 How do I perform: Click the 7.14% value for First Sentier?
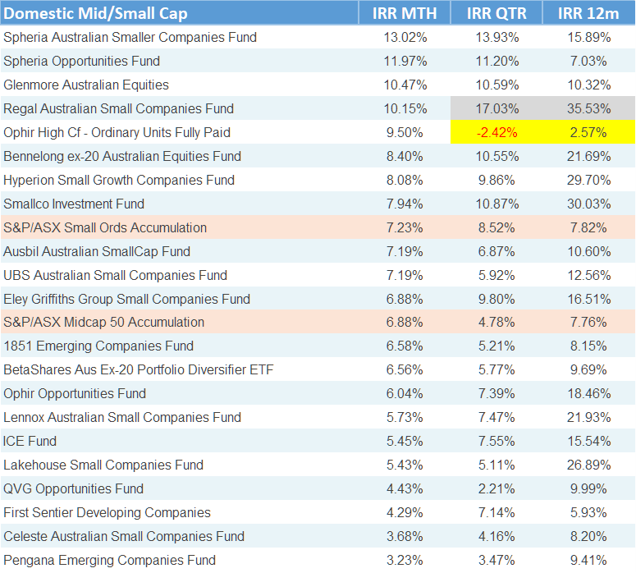coord(496,512)
